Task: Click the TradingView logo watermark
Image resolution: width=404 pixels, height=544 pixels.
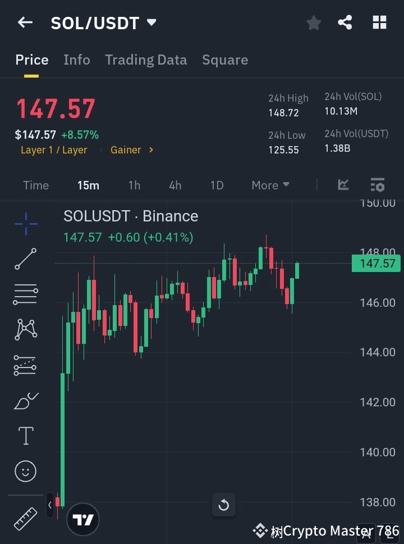Action: coord(83,519)
